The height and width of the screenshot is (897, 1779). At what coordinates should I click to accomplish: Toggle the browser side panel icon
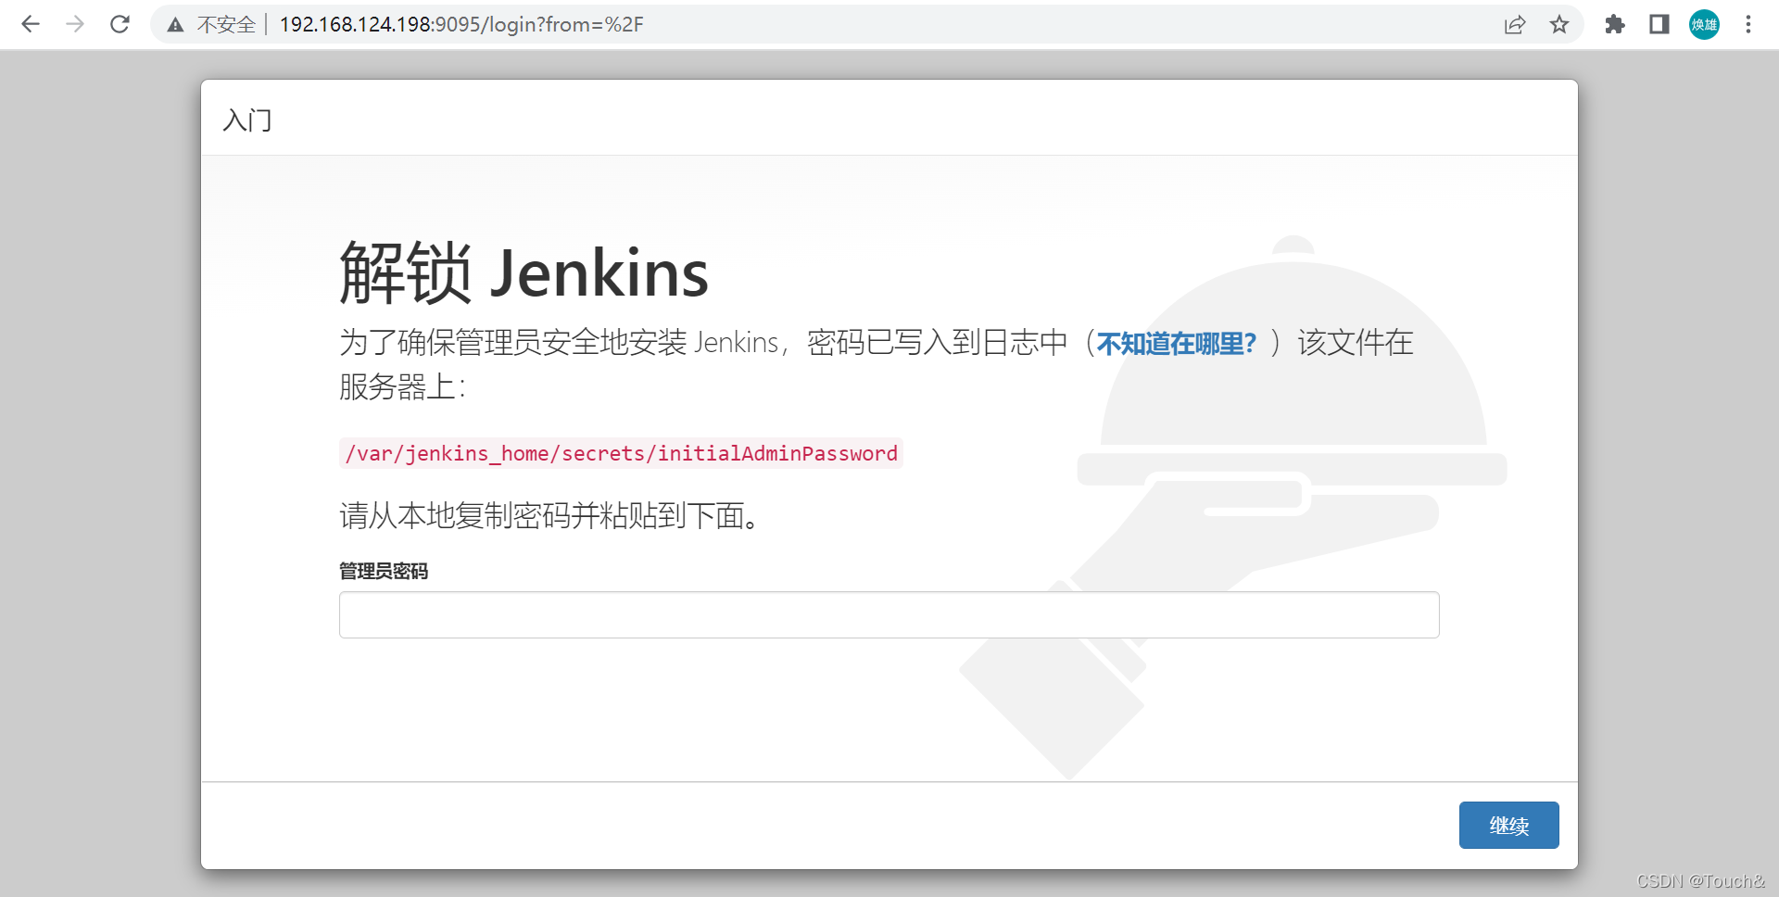click(1659, 24)
